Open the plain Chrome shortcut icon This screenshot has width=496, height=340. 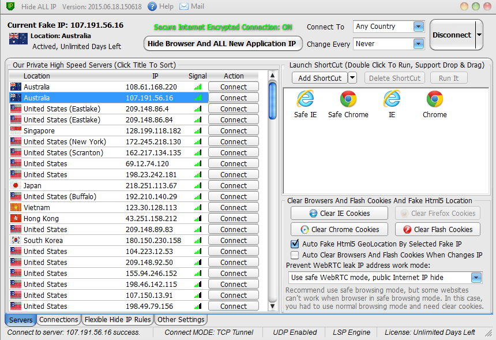pyautogui.click(x=434, y=100)
